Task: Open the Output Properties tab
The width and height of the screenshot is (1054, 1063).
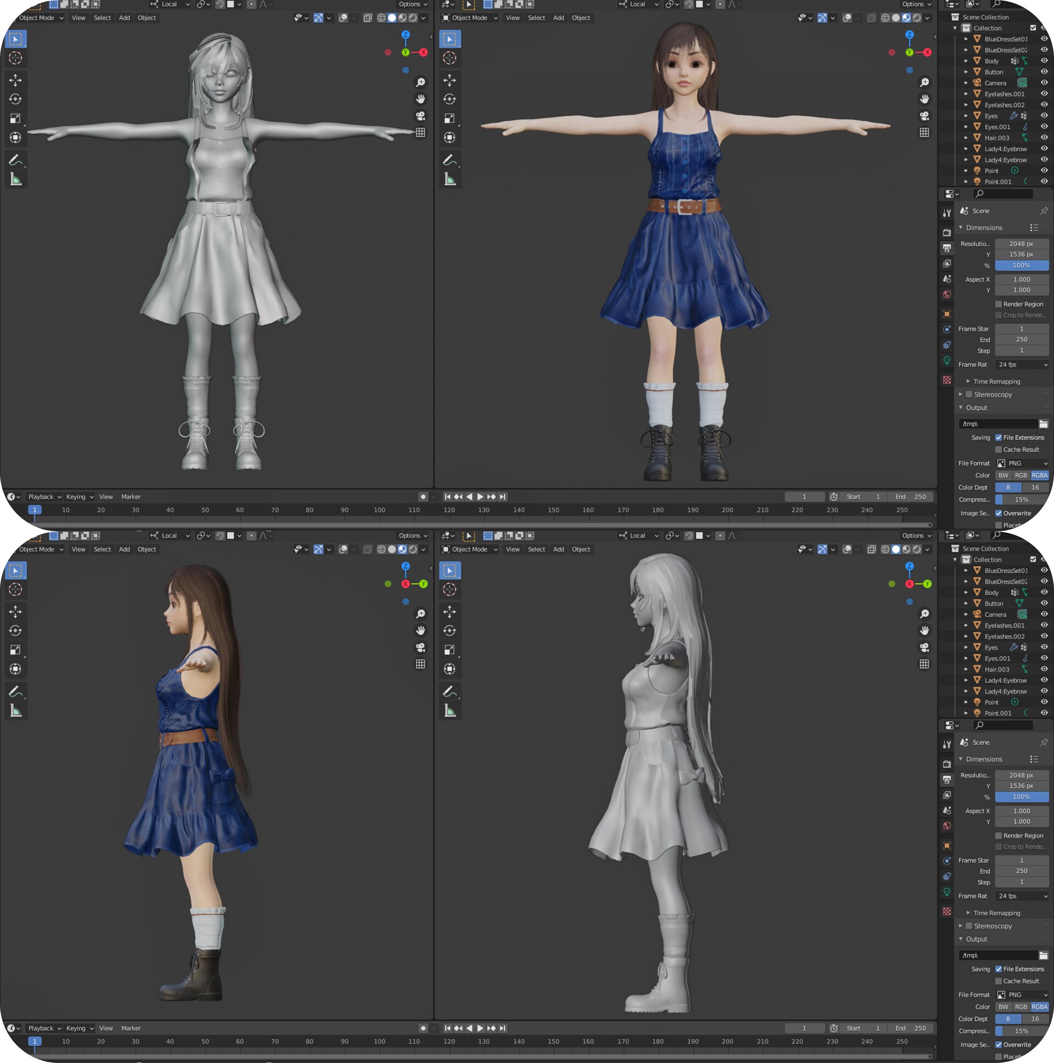Action: point(946,248)
